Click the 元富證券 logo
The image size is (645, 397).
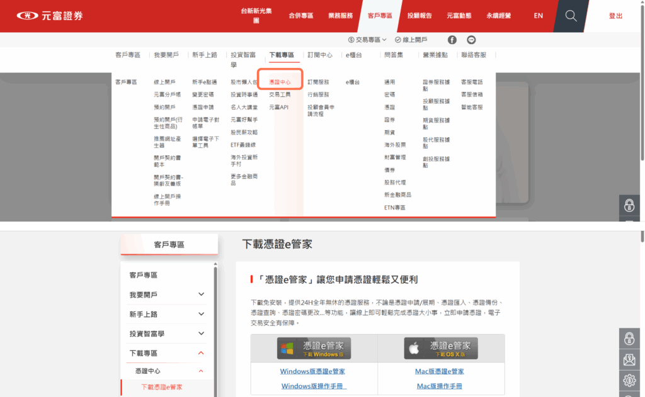50,16
